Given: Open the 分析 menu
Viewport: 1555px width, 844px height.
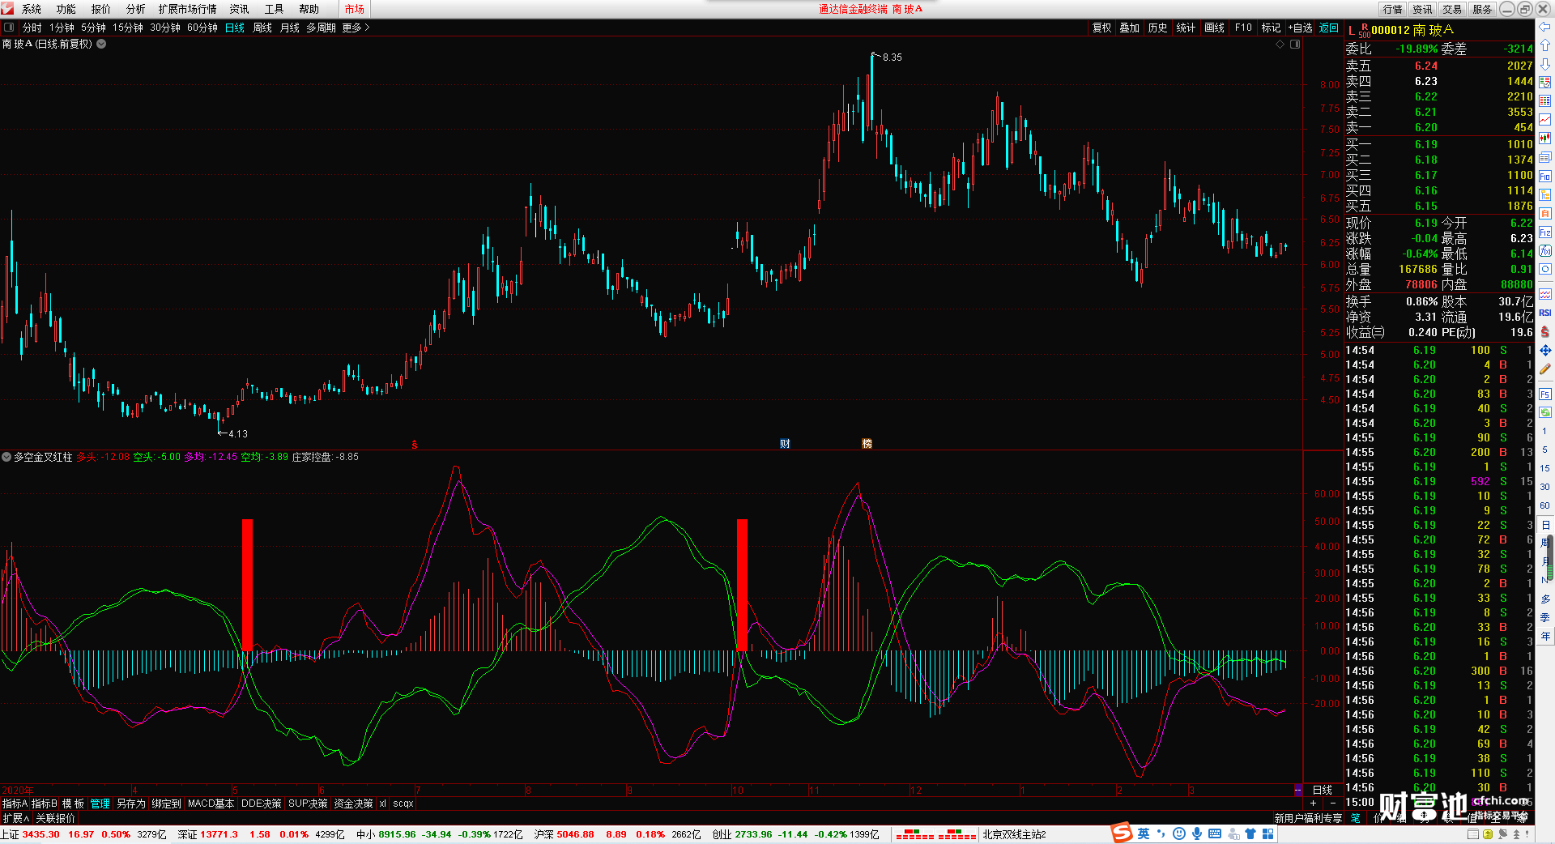Looking at the screenshot, I should pyautogui.click(x=136, y=9).
